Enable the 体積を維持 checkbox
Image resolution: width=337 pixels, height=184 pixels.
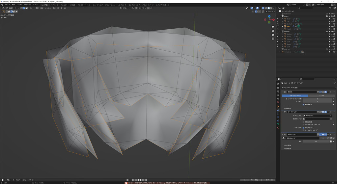point(303,122)
